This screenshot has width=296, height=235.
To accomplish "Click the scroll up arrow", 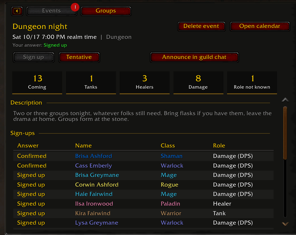I will coord(285,100).
